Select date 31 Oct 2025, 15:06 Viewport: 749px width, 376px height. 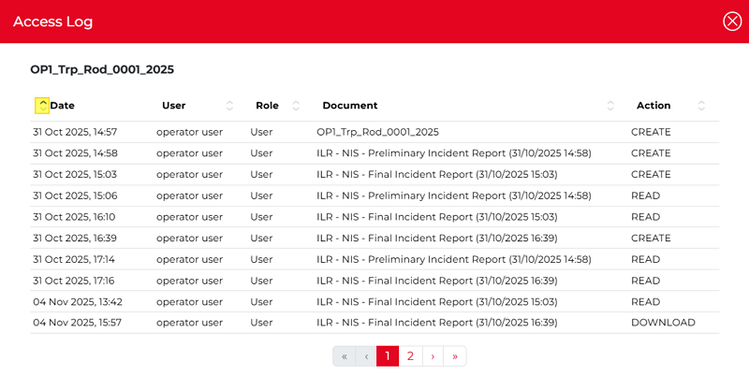75,195
